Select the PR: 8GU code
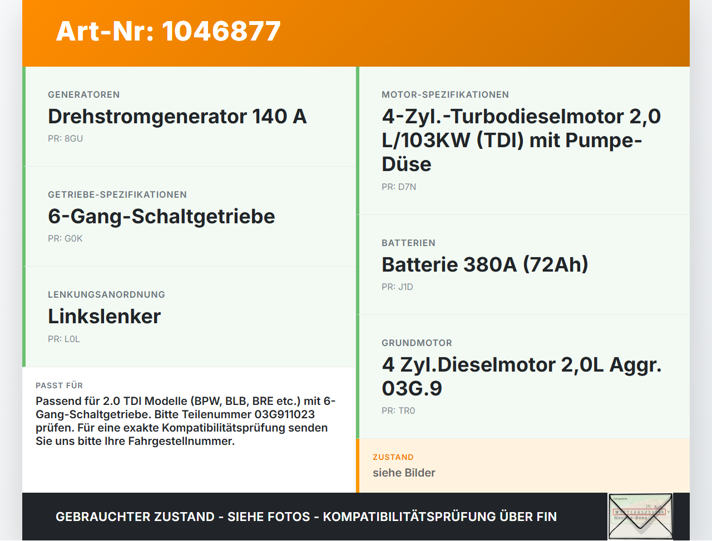The image size is (712, 541). pyautogui.click(x=65, y=138)
